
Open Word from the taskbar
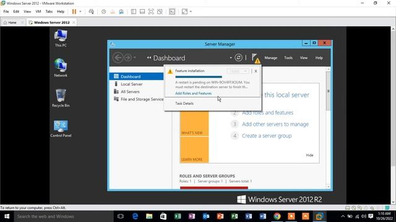pos(263,216)
